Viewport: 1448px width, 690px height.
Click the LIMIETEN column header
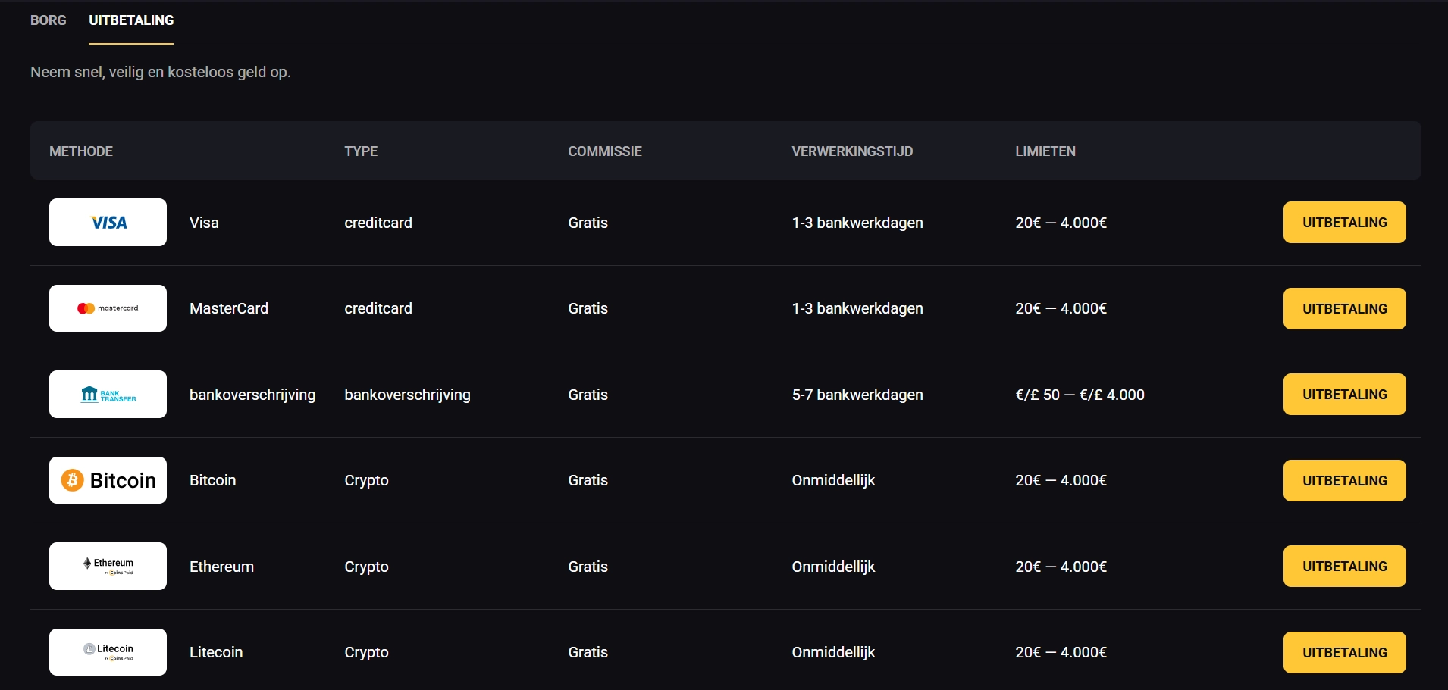(1045, 151)
